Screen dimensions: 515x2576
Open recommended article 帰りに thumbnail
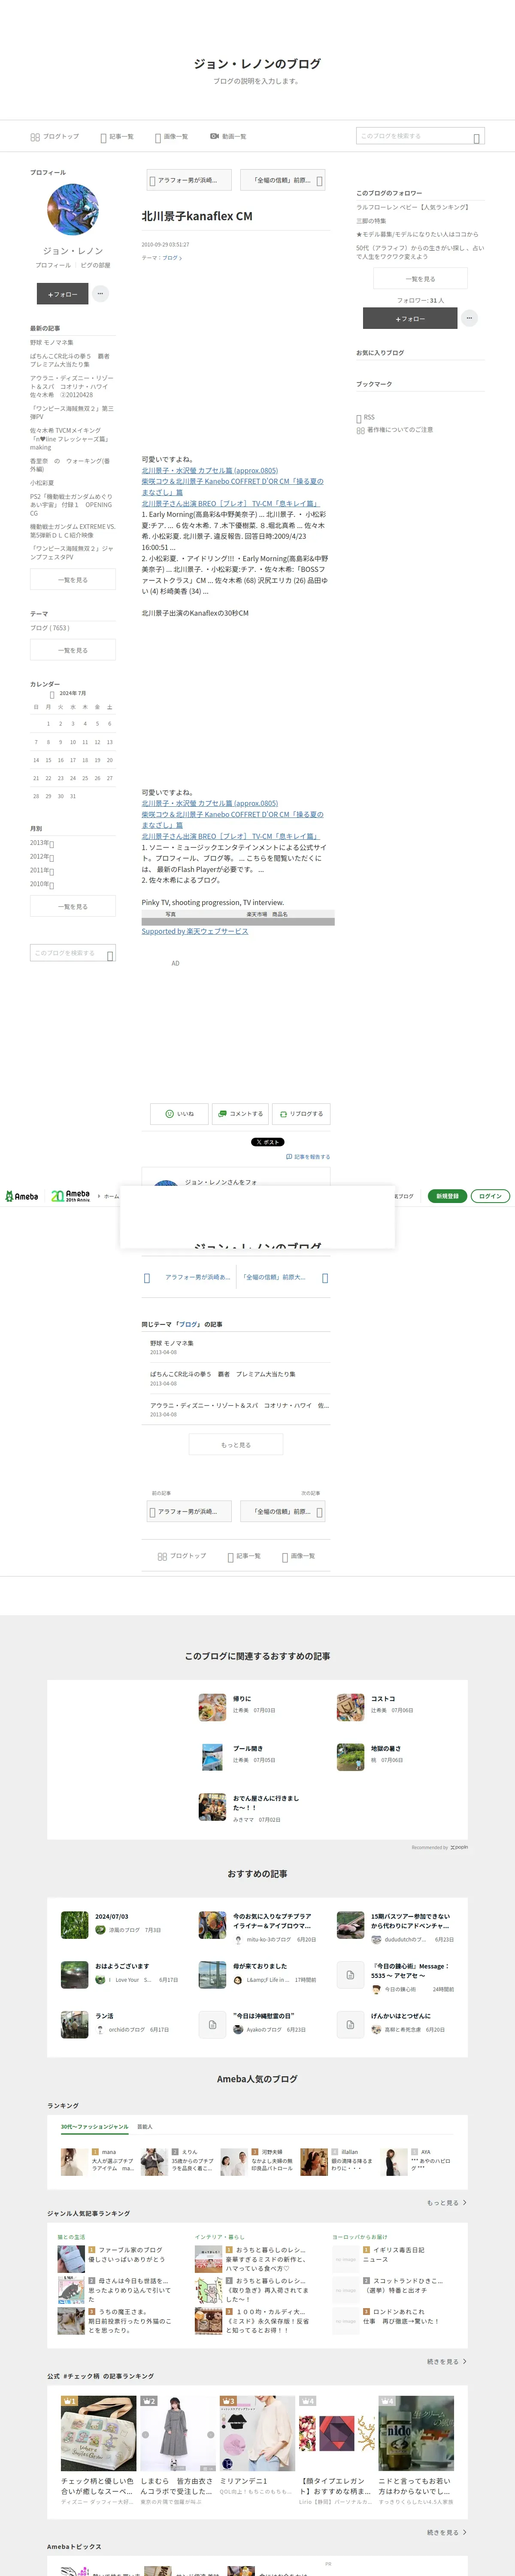[x=212, y=1706]
